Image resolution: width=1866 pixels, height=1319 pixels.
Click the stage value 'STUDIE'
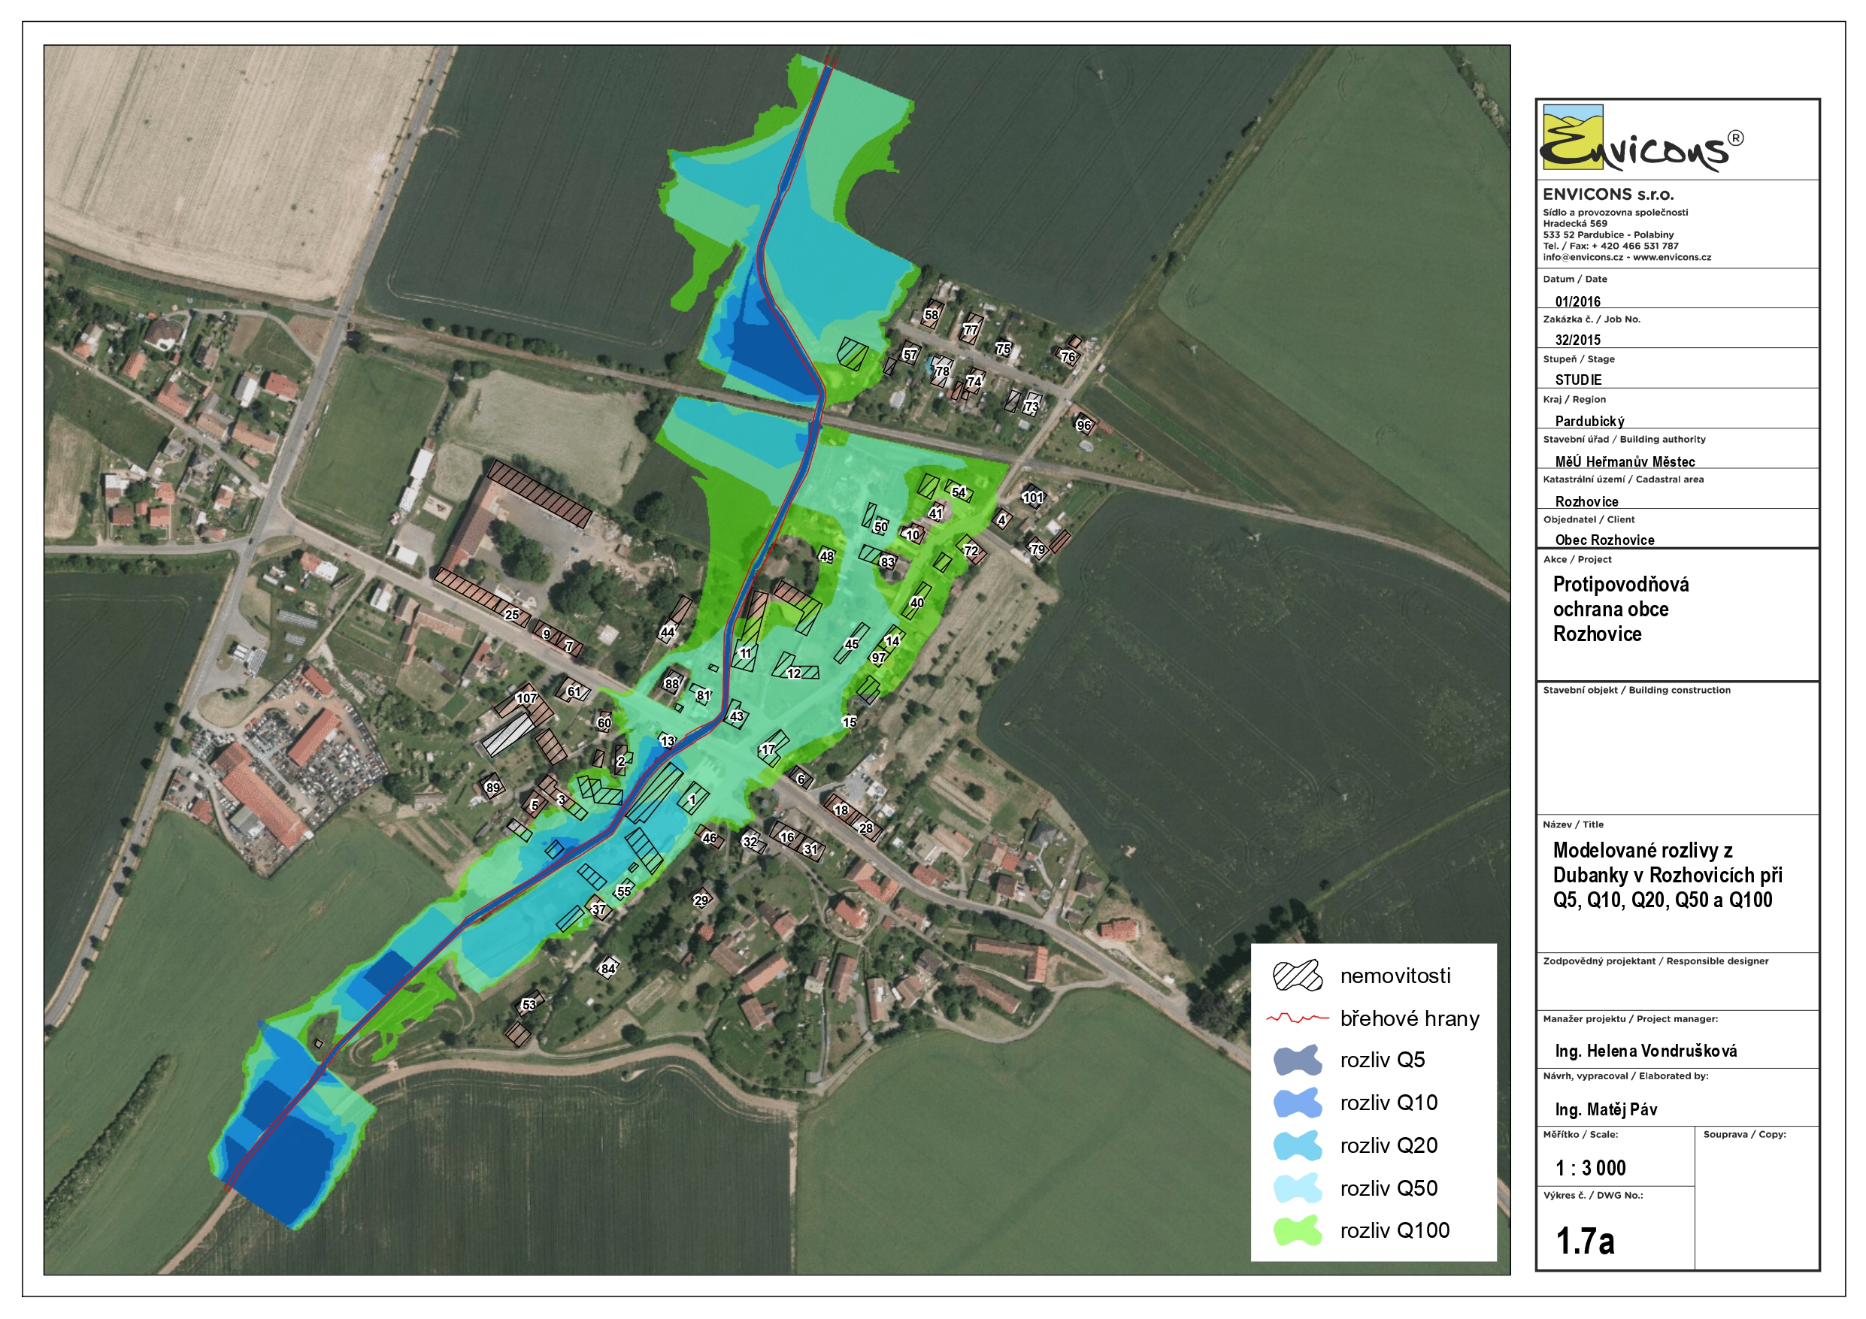point(1578,380)
